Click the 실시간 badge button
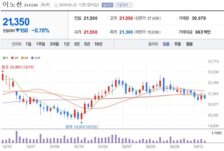Screen dimensions: 224x151 (x=107, y=5)
